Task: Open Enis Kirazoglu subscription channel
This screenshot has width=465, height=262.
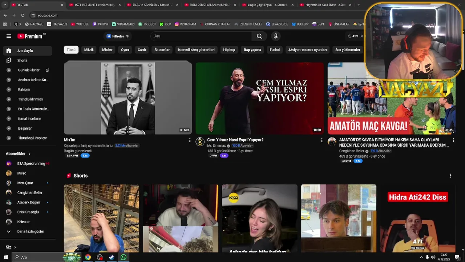Action: pos(28,212)
